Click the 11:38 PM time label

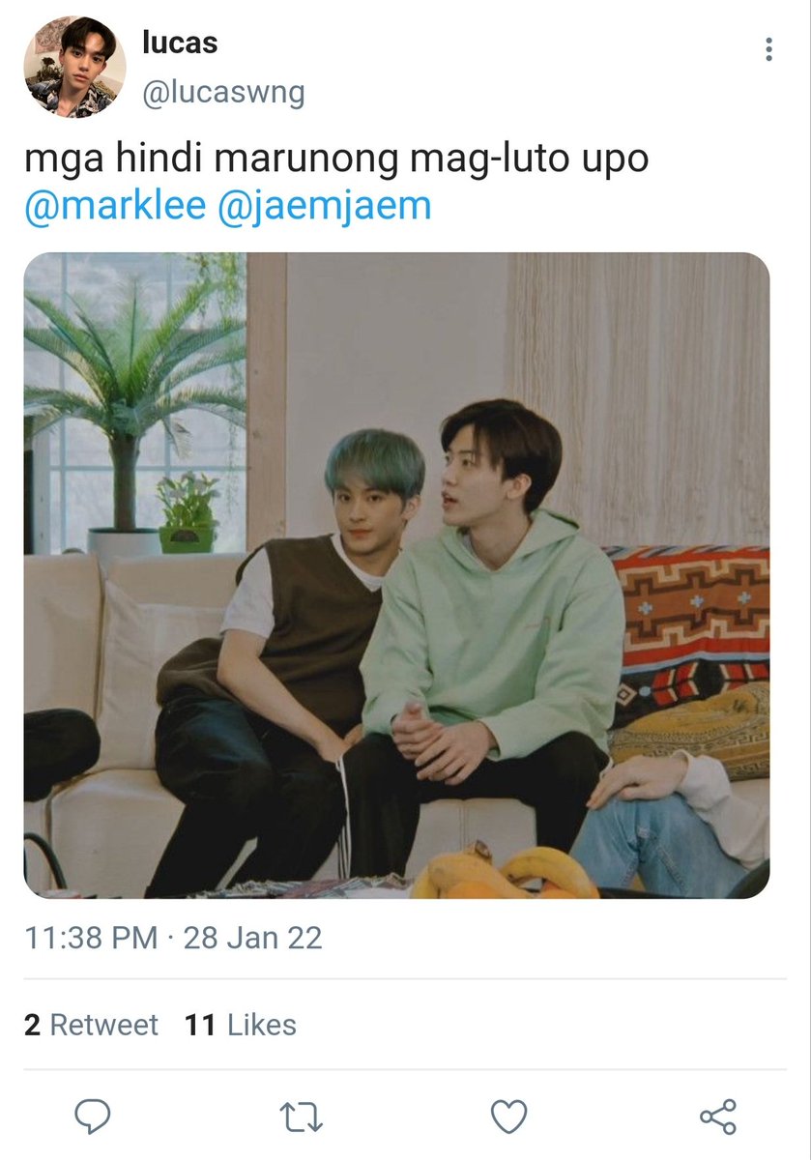(x=91, y=938)
